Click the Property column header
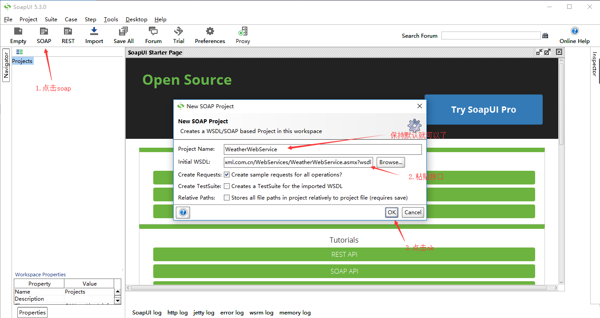The image size is (600, 318). [40, 284]
